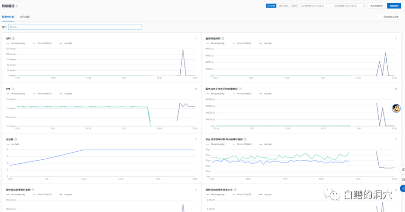
Task: Expand the TPS chart to fullscreen
Action: click(x=196, y=89)
